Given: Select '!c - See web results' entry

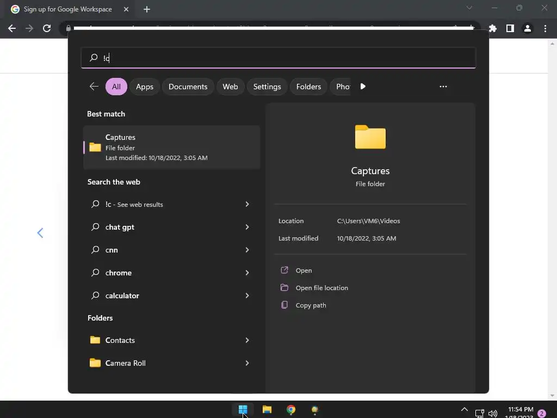Looking at the screenshot, I should tap(134, 205).
